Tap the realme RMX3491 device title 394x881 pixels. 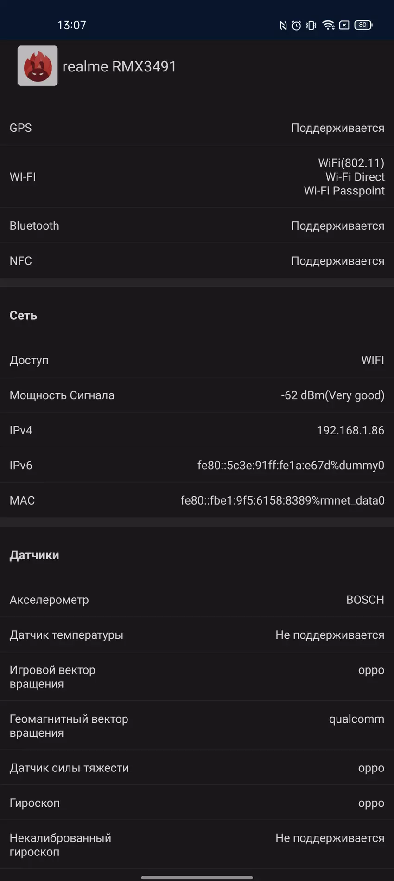(x=120, y=66)
